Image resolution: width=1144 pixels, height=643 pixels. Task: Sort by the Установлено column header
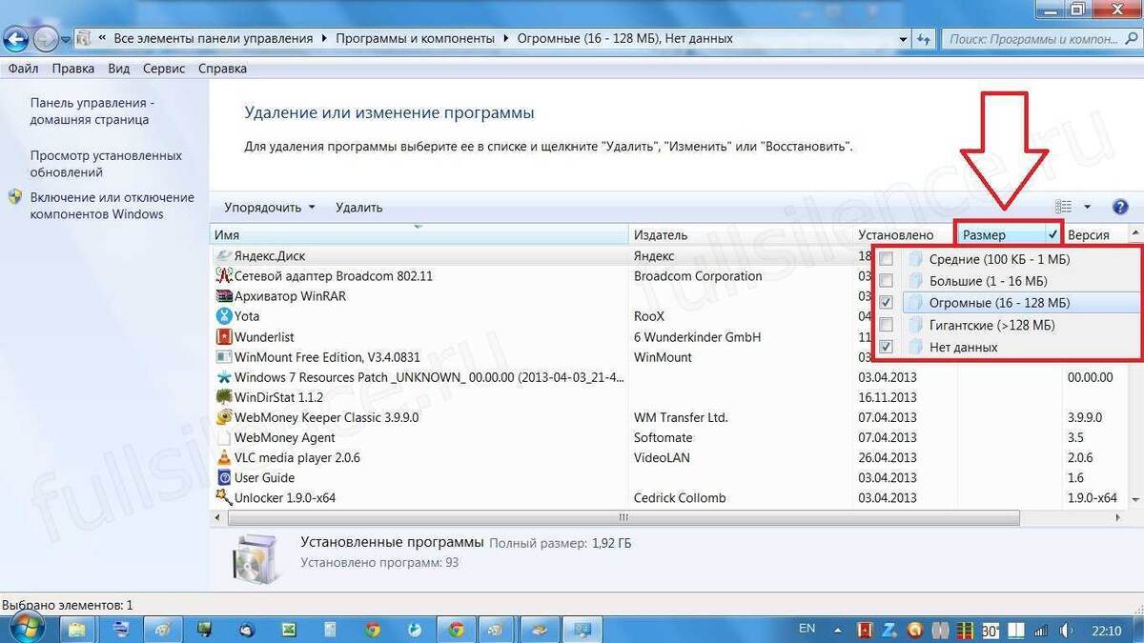905,234
